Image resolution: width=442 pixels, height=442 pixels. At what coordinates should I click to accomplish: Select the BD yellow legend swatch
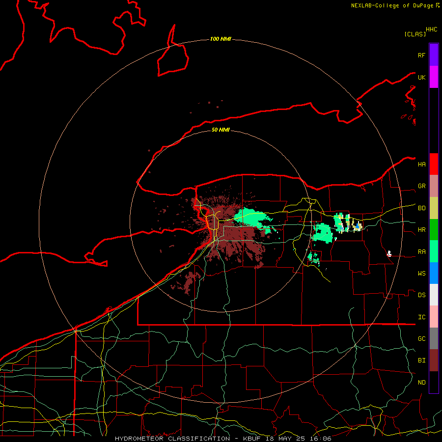click(x=434, y=208)
